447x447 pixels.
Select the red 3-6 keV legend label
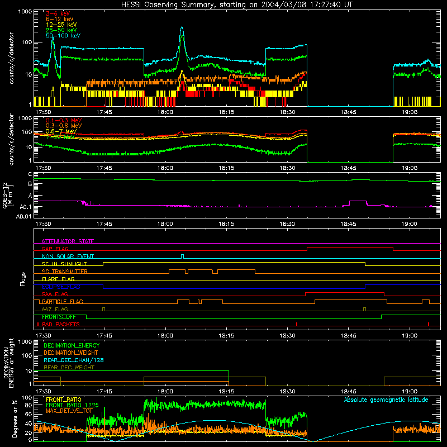pyautogui.click(x=58, y=13)
